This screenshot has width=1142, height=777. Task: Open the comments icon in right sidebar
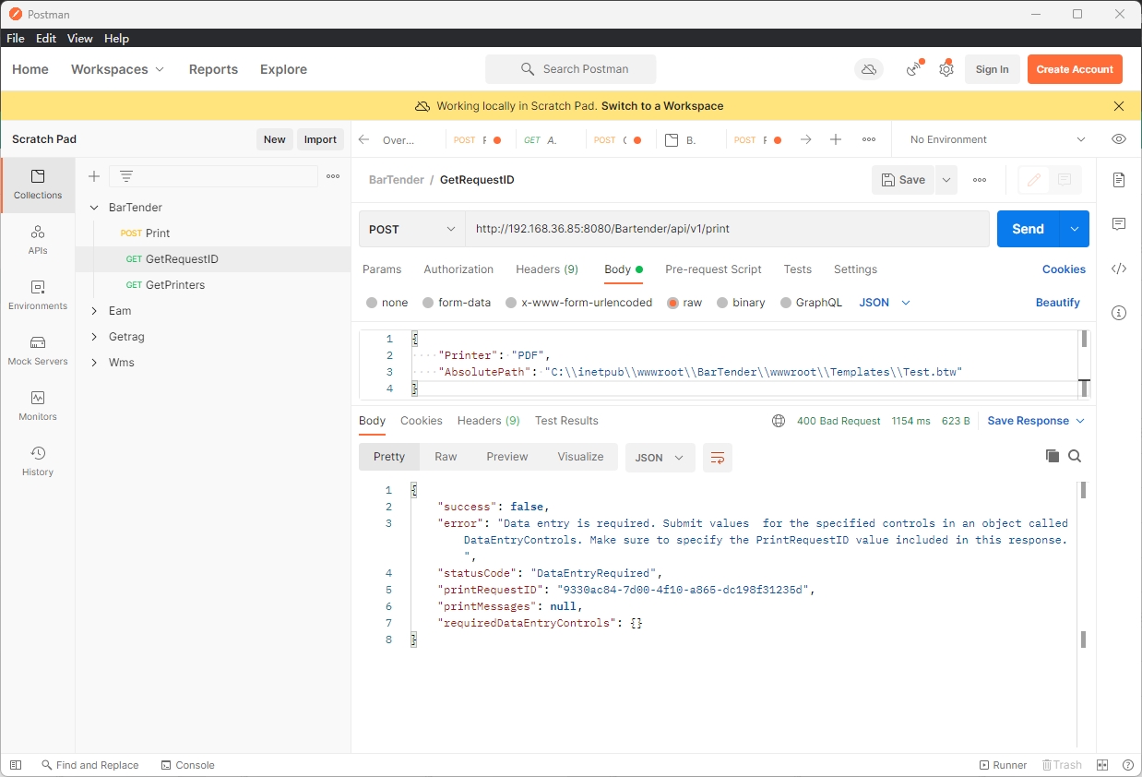[1119, 224]
